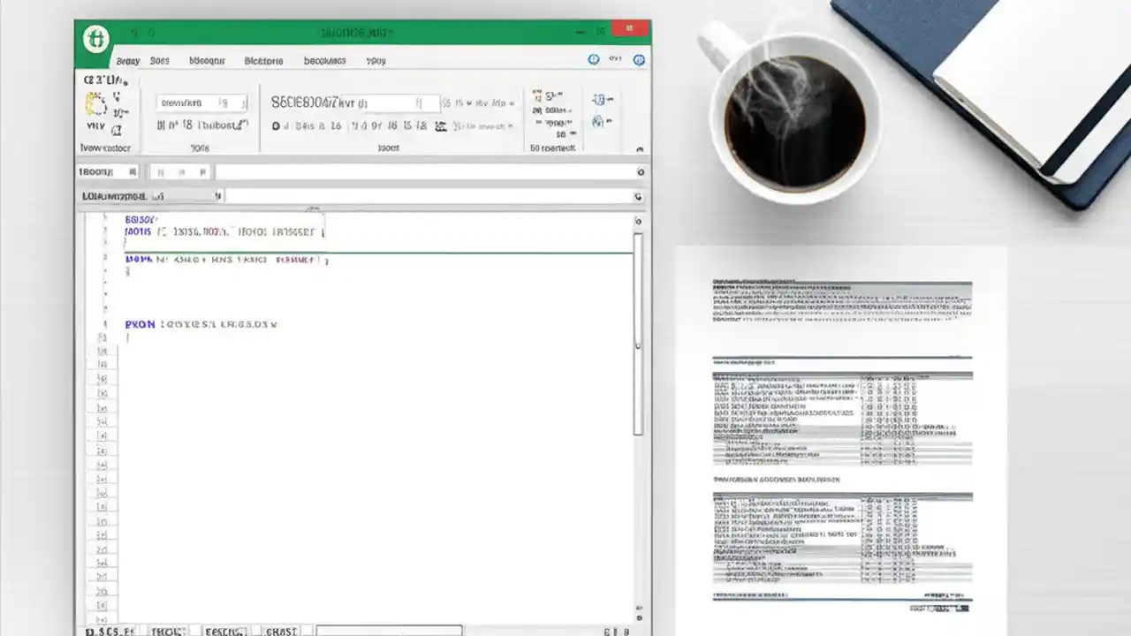The image size is (1131, 636).
Task: Click the circular info icon beside font controls
Action: point(277,125)
